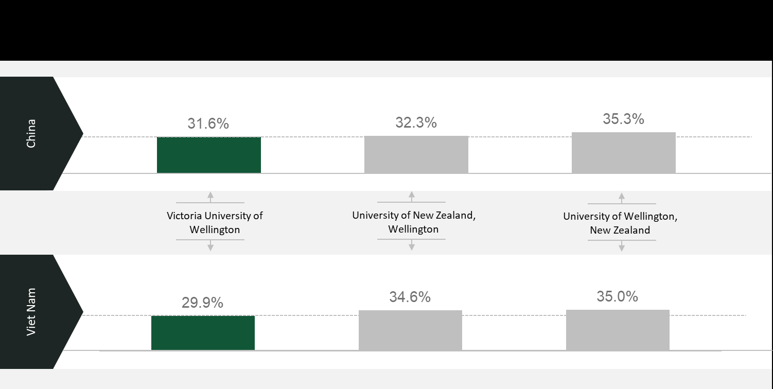Click the down arrow below Victoria University of Wellington
Screen dimensions: 773x389
[210, 246]
